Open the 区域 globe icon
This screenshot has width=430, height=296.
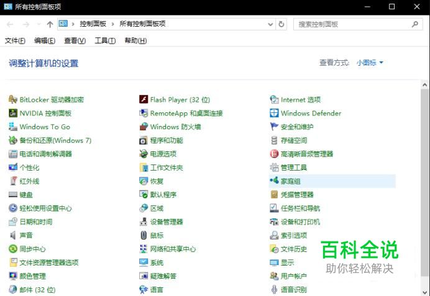click(x=144, y=208)
